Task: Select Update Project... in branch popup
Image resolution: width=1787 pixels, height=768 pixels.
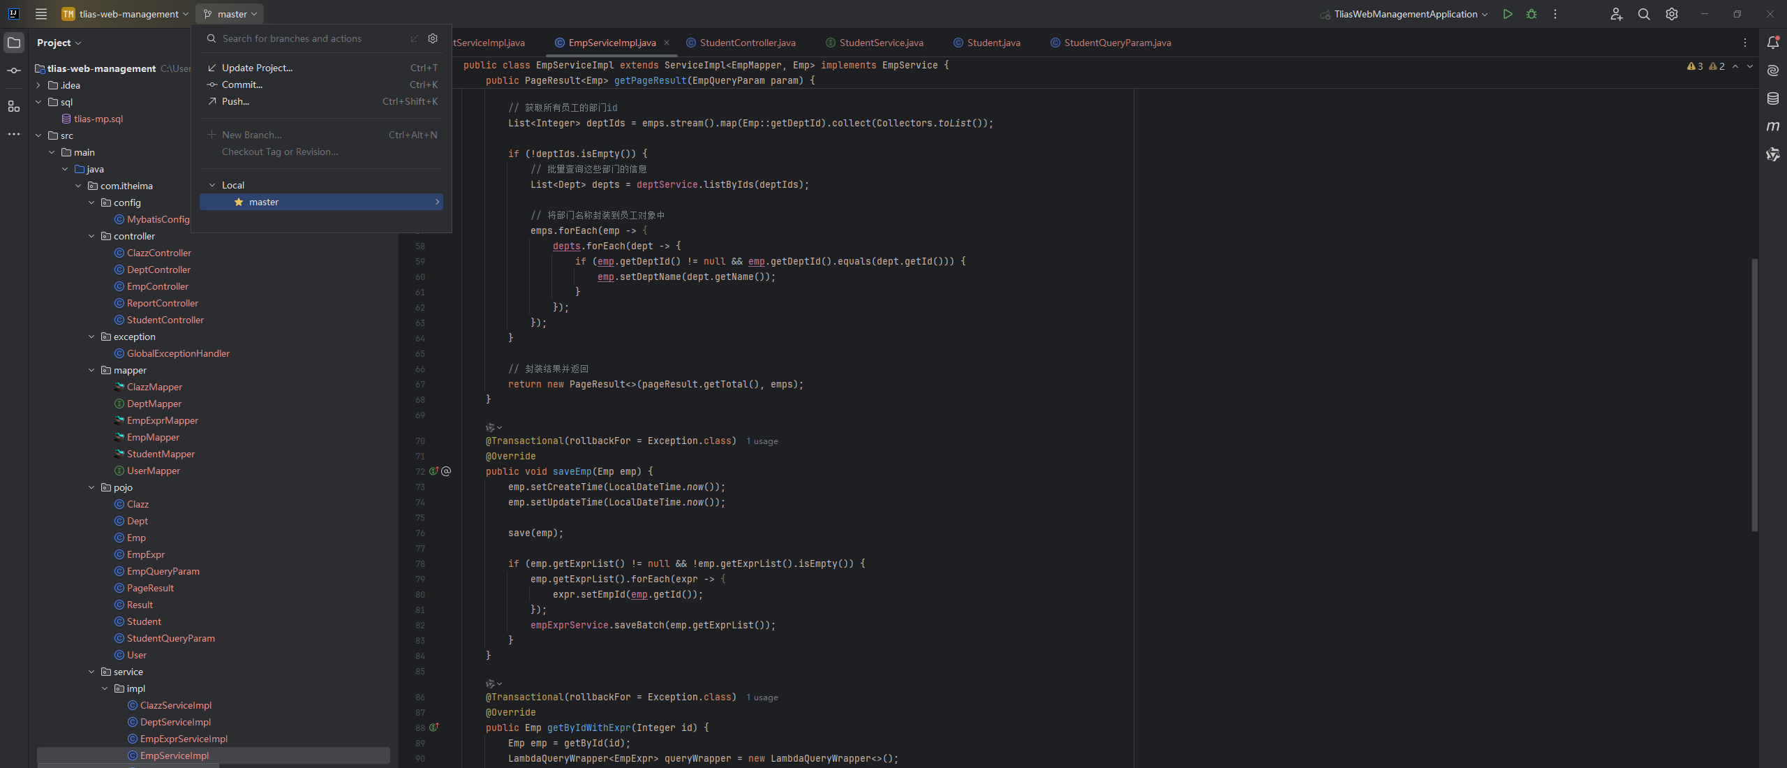Action: [x=322, y=68]
